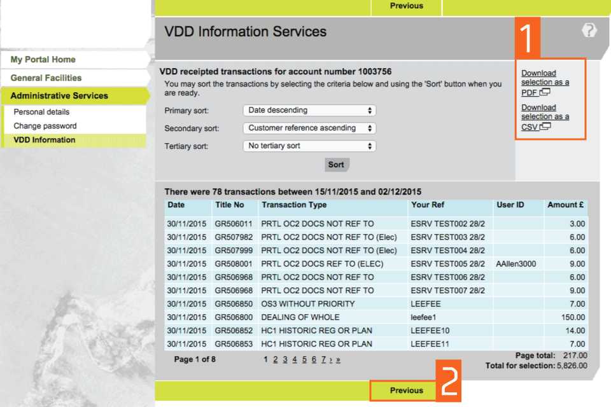Image resolution: width=611 pixels, height=407 pixels.
Task: Open the Change password link
Action: 45,126
